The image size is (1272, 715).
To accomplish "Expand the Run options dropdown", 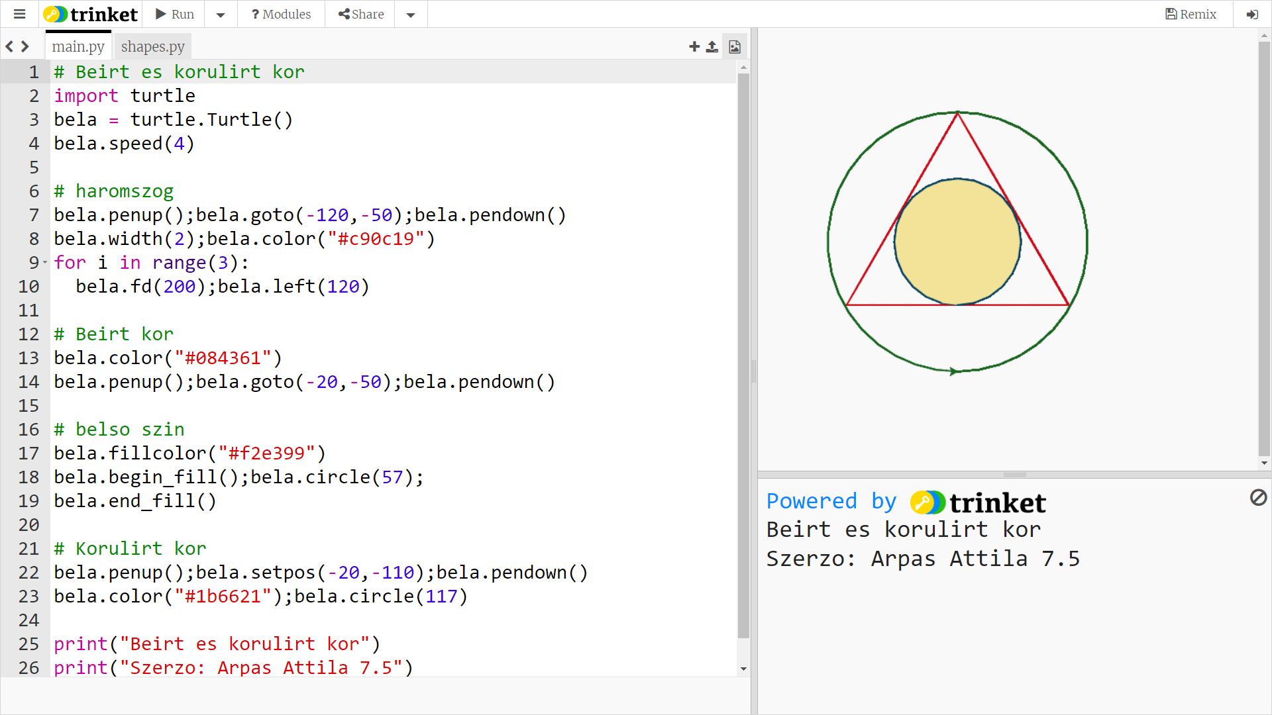I will (x=221, y=15).
